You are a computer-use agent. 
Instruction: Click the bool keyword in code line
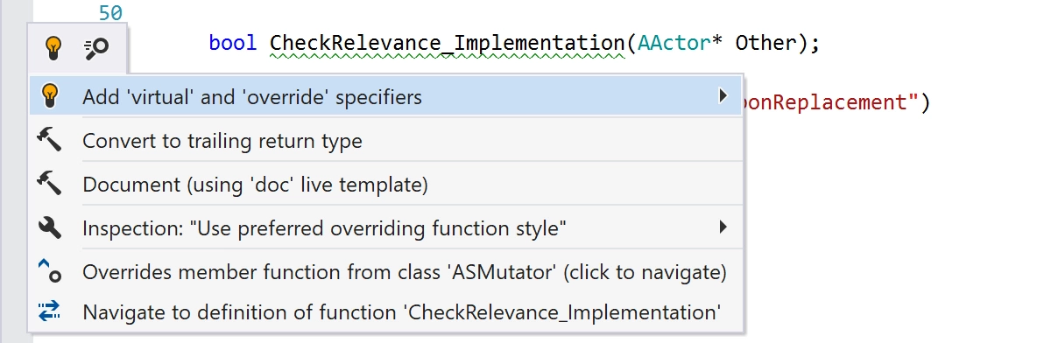(x=233, y=43)
